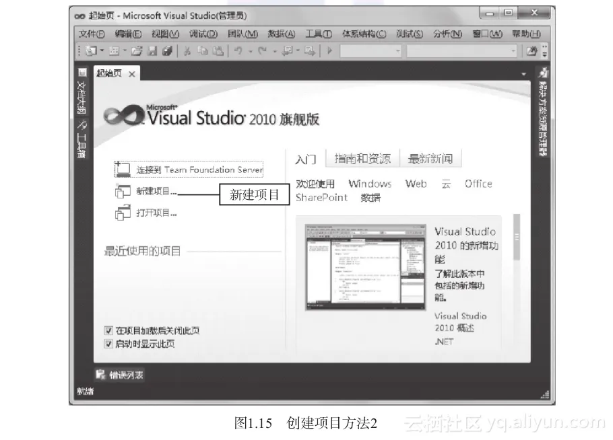Select the 欢迎使用 category

(x=315, y=184)
